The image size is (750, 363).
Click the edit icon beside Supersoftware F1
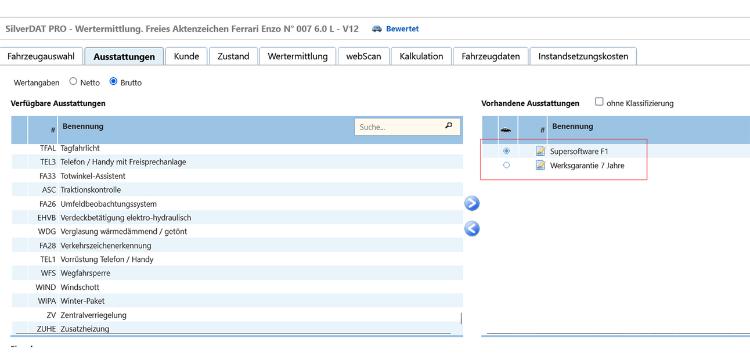pos(540,151)
